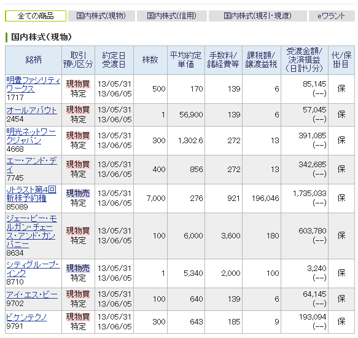Click the 受渡金額/決済損益 column header

coord(305,60)
